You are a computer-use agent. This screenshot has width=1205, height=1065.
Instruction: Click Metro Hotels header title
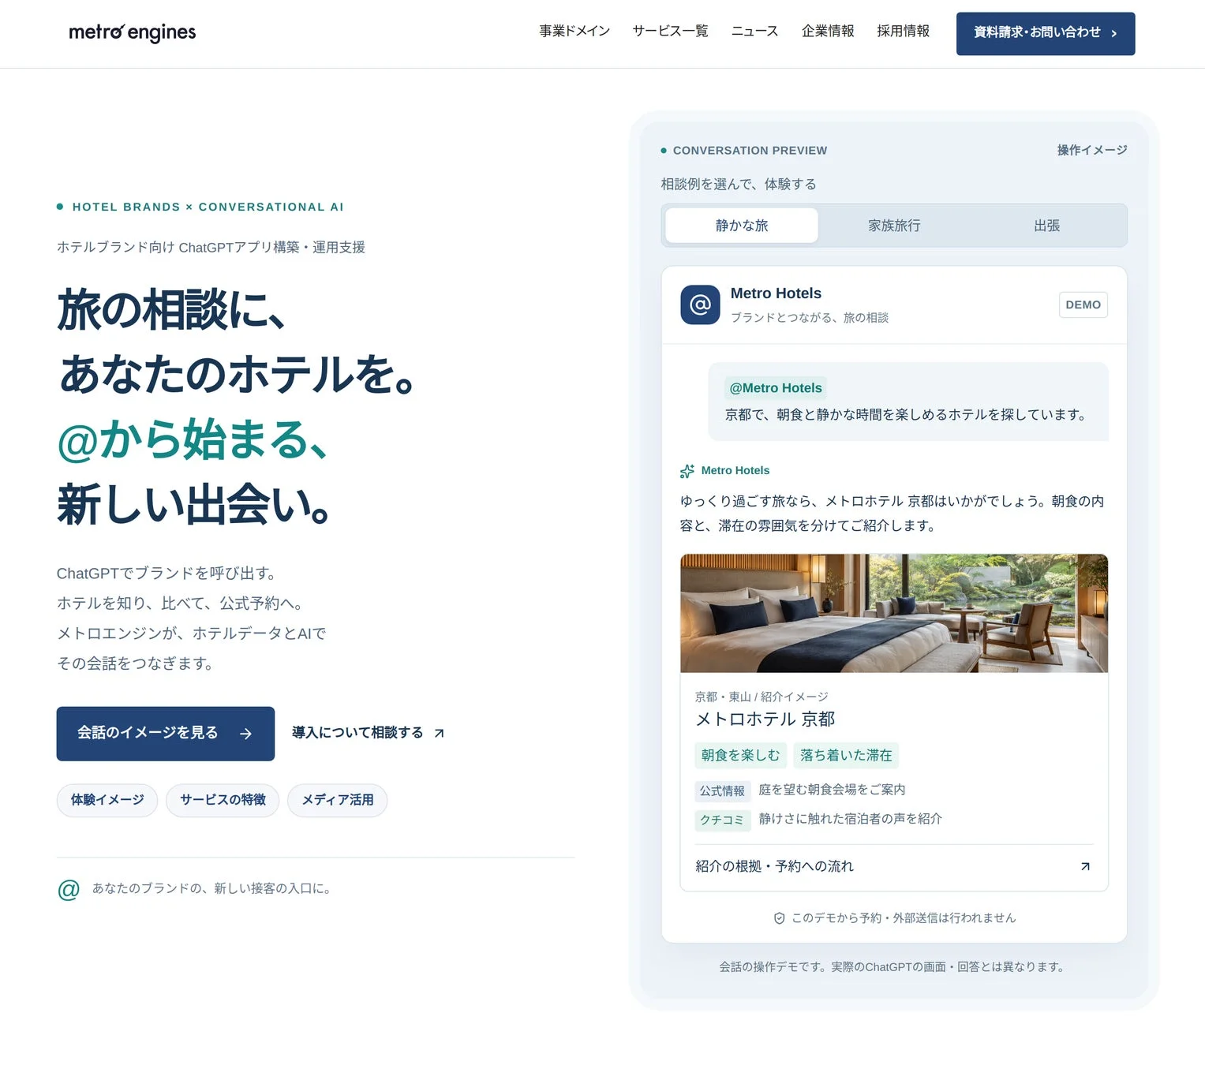[x=776, y=293]
